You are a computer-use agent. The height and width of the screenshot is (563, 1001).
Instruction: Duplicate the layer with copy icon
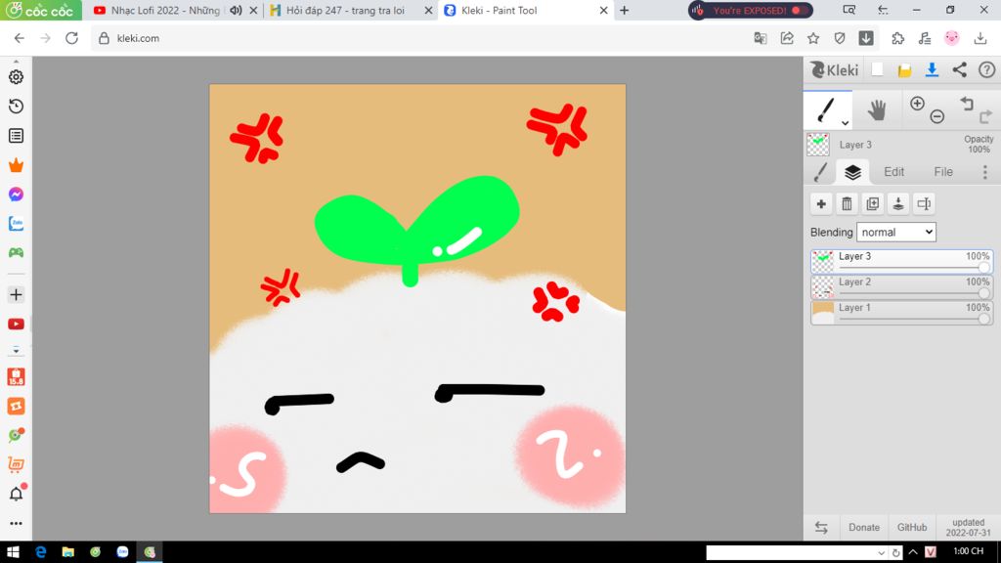pyautogui.click(x=873, y=203)
